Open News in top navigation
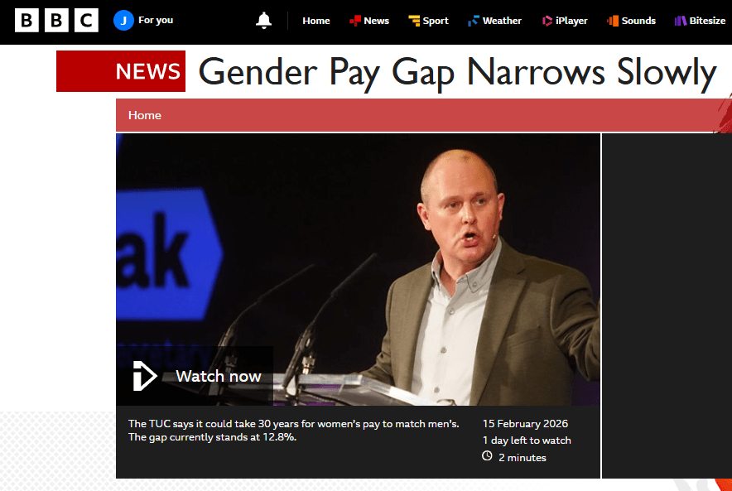 [369, 21]
